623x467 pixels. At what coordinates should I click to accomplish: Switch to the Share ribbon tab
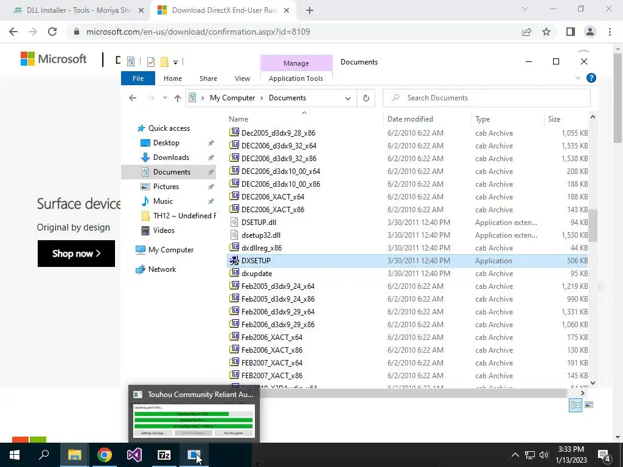pos(208,78)
